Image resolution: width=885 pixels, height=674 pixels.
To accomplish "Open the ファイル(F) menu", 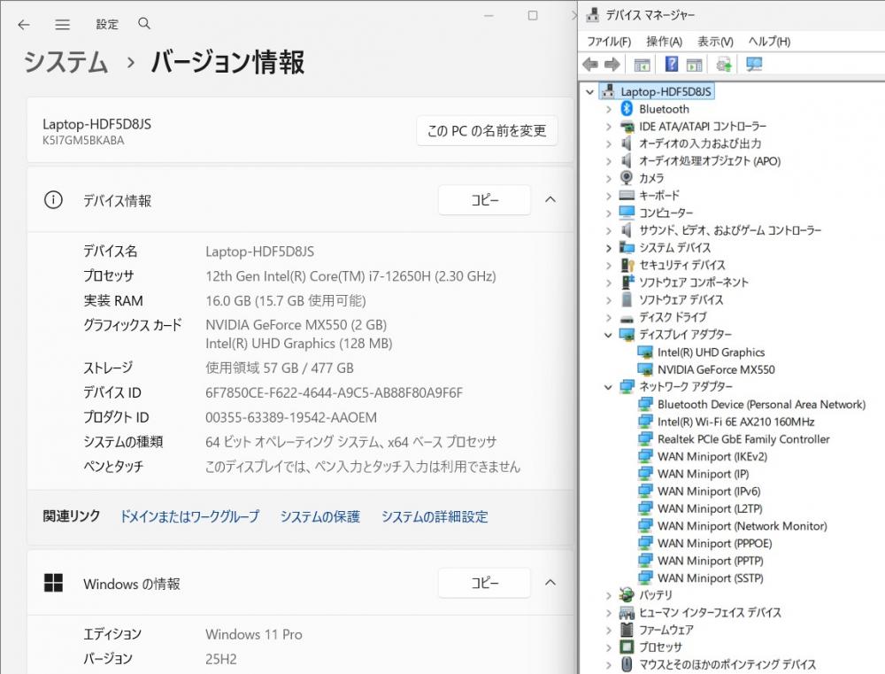I will [x=609, y=42].
